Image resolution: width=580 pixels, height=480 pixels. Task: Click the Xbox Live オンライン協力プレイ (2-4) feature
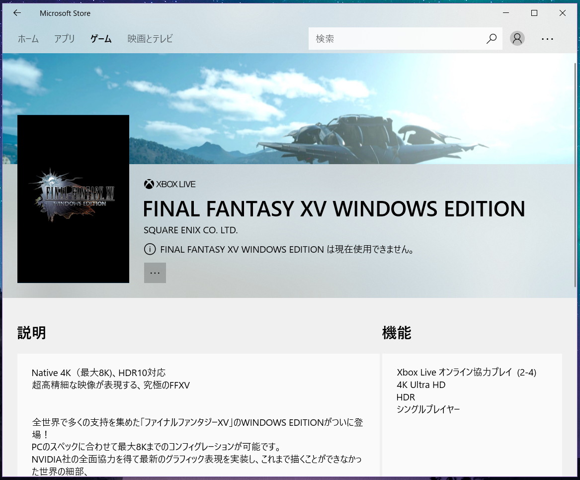tap(467, 372)
